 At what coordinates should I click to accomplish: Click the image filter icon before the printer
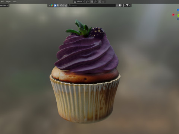click(x=63, y=6)
